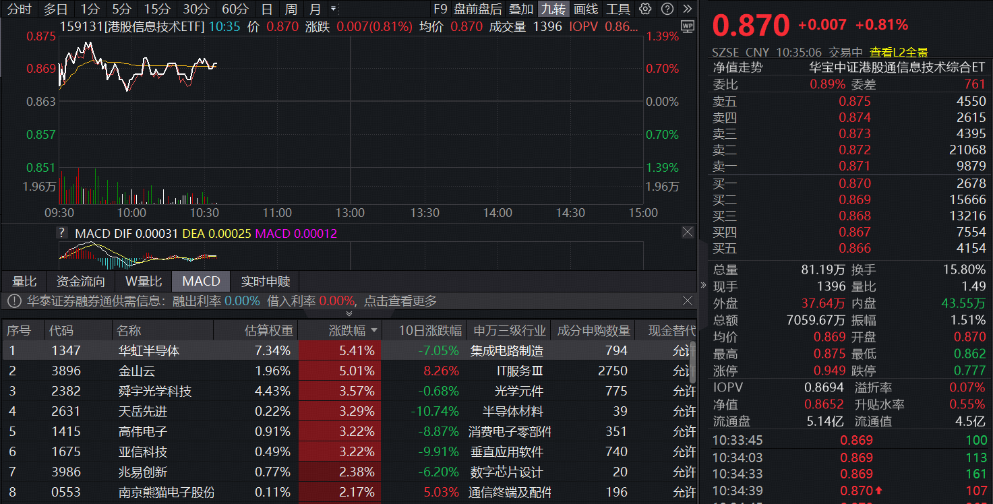
Task: Dismiss the 华泰证券 margin info notice
Action: click(687, 301)
